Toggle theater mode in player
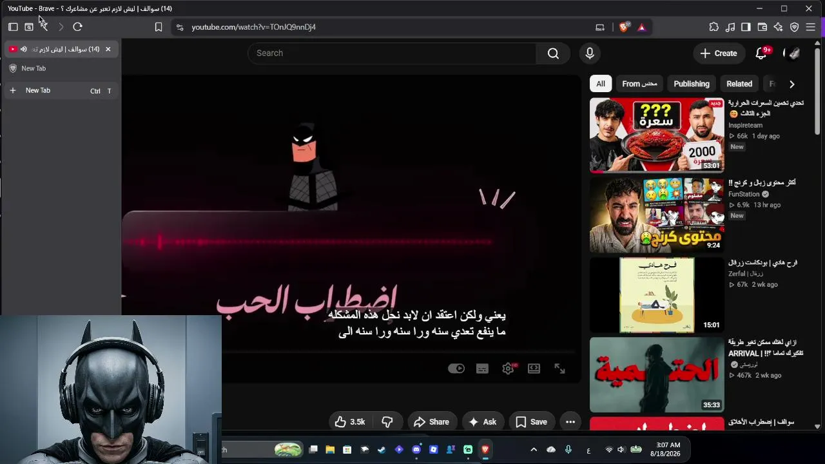 534,369
